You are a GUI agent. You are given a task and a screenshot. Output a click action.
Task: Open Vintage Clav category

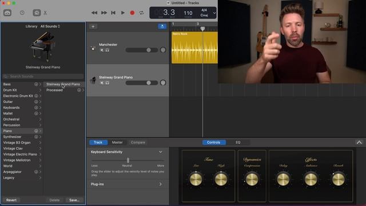tap(22, 148)
